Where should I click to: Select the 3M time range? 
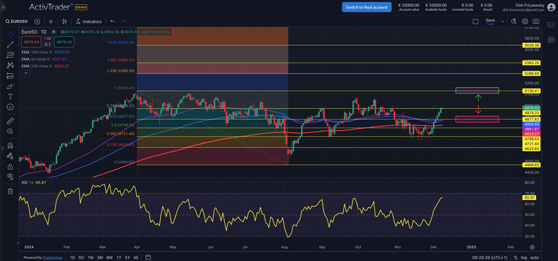100,258
